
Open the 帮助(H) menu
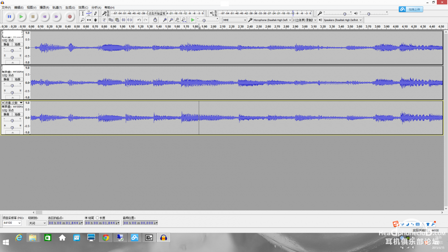(x=109, y=8)
